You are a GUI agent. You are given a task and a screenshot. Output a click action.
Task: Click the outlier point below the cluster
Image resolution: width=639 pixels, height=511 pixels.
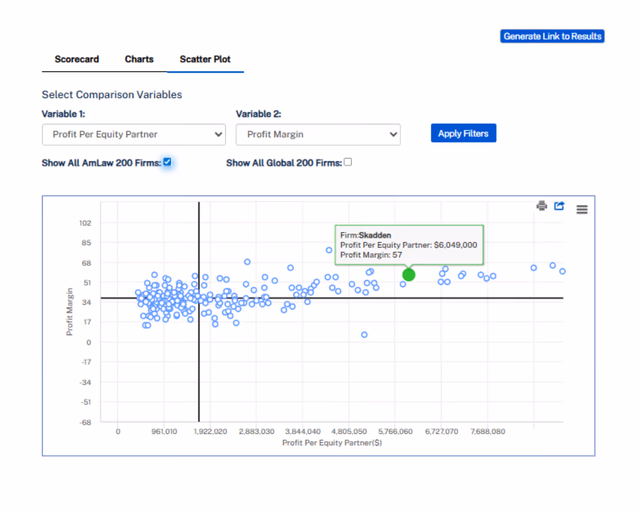point(364,335)
